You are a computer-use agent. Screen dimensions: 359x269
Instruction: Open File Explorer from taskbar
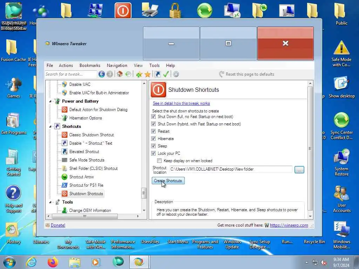tap(75, 263)
